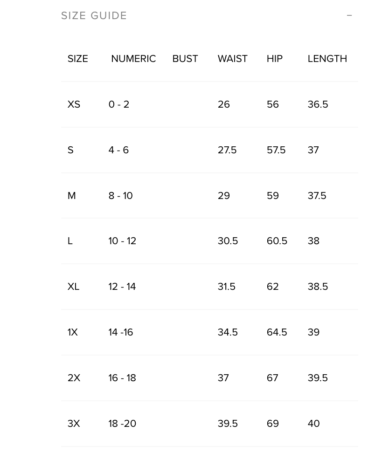Screen dimensions: 375x466
Task: Select the HIP column header
Action: [275, 59]
